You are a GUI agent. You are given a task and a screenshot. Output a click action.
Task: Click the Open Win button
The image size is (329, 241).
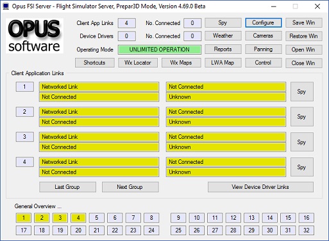click(x=304, y=49)
